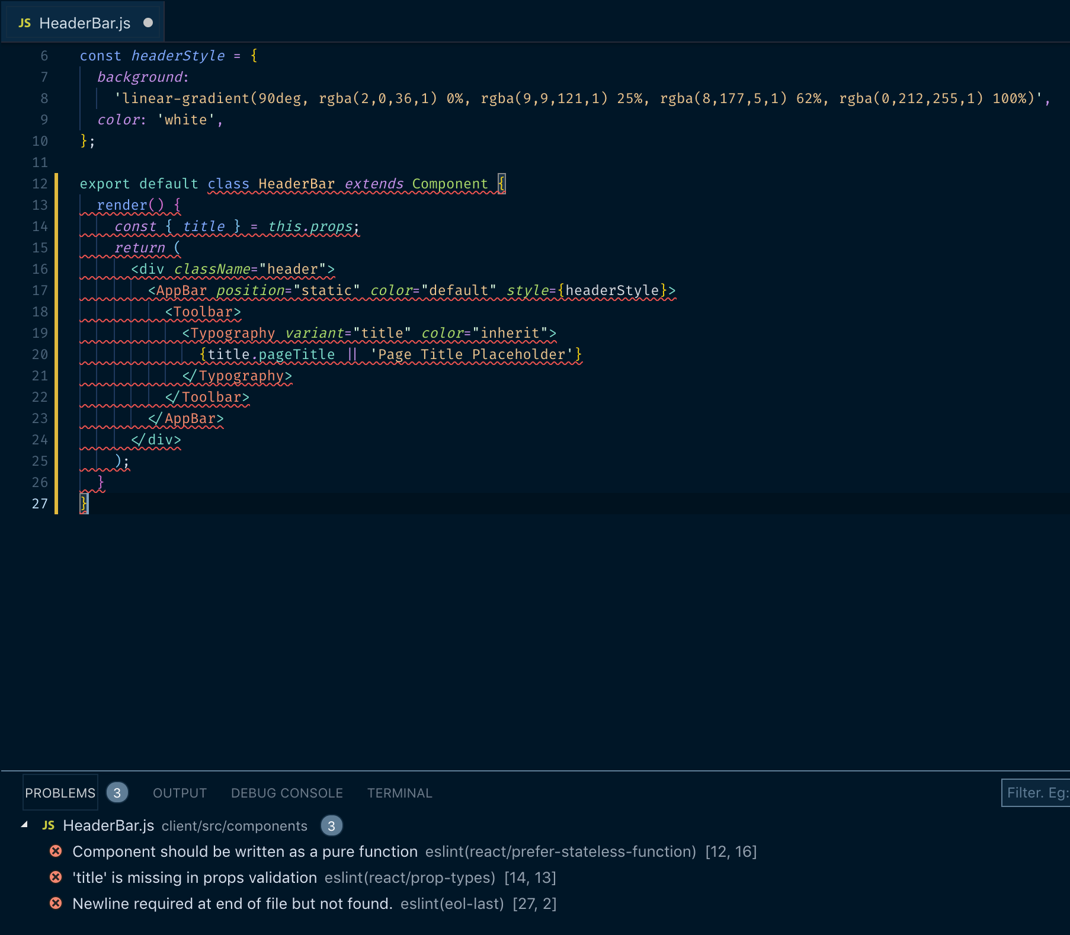Click the badge next to HeaderBar.js problems entry
The width and height of the screenshot is (1070, 935).
tap(331, 826)
